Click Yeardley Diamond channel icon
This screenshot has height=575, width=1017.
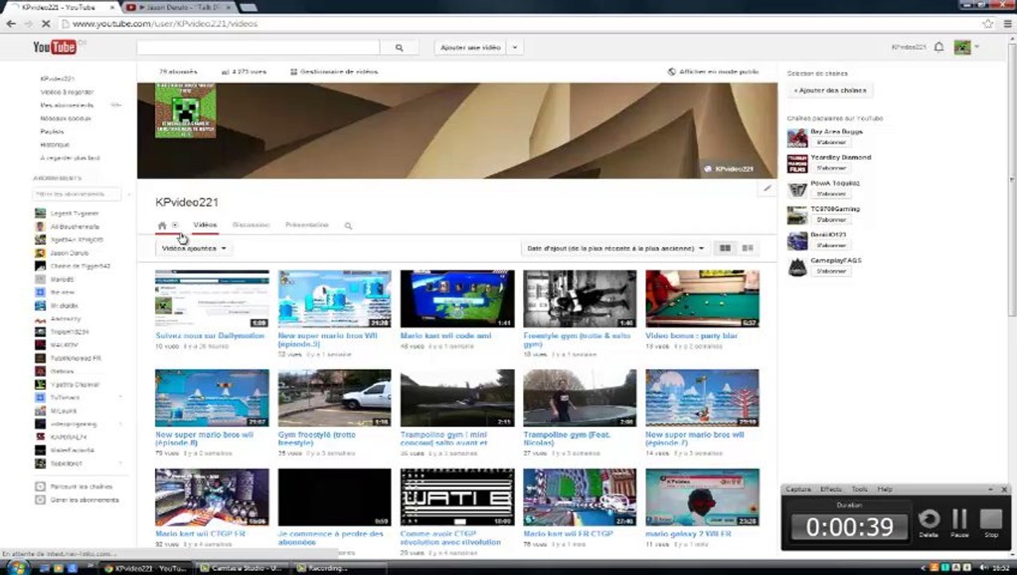pos(797,163)
